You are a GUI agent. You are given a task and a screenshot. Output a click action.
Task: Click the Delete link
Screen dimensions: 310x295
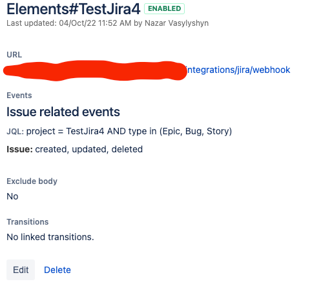[x=57, y=270]
